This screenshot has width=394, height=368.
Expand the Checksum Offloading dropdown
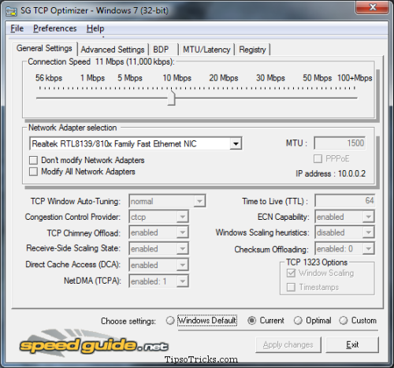(x=368, y=248)
